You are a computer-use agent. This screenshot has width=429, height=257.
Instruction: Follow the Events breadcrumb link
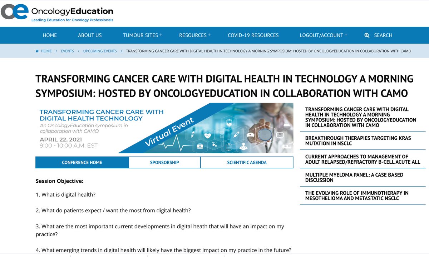click(67, 51)
